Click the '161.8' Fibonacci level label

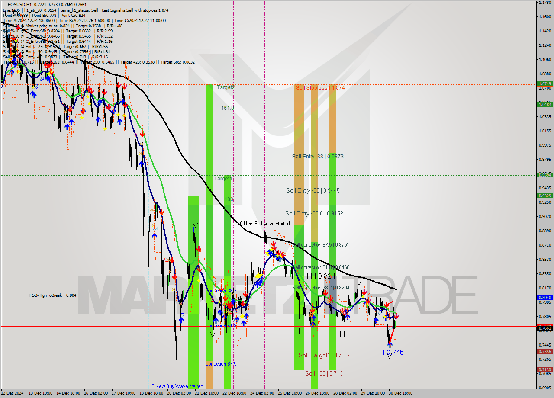(x=227, y=108)
